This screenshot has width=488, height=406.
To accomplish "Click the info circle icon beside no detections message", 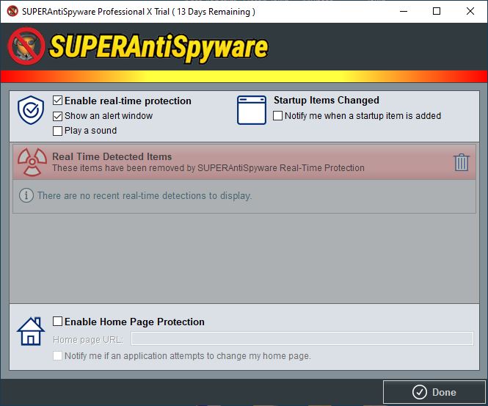I will tap(26, 195).
